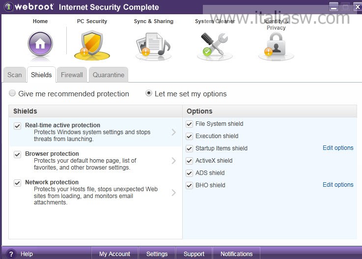Disable File System shield checkbox

pyautogui.click(x=189, y=124)
